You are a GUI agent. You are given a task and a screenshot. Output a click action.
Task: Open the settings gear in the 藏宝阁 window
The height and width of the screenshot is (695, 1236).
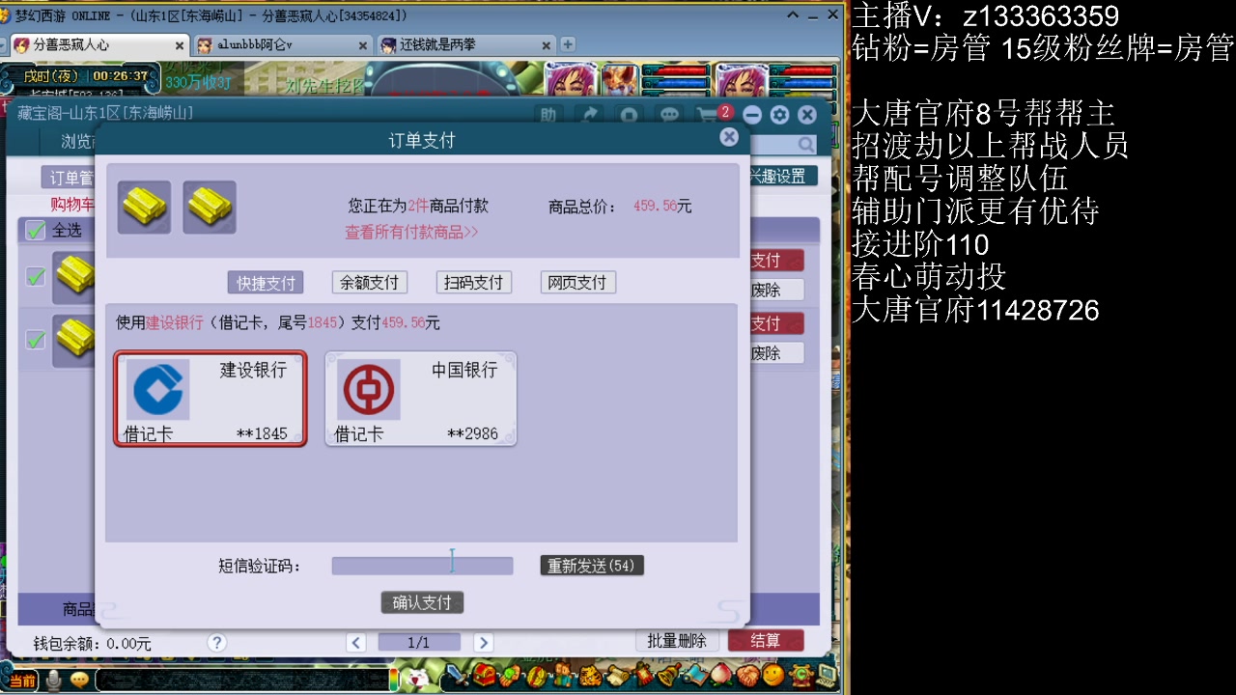point(779,114)
